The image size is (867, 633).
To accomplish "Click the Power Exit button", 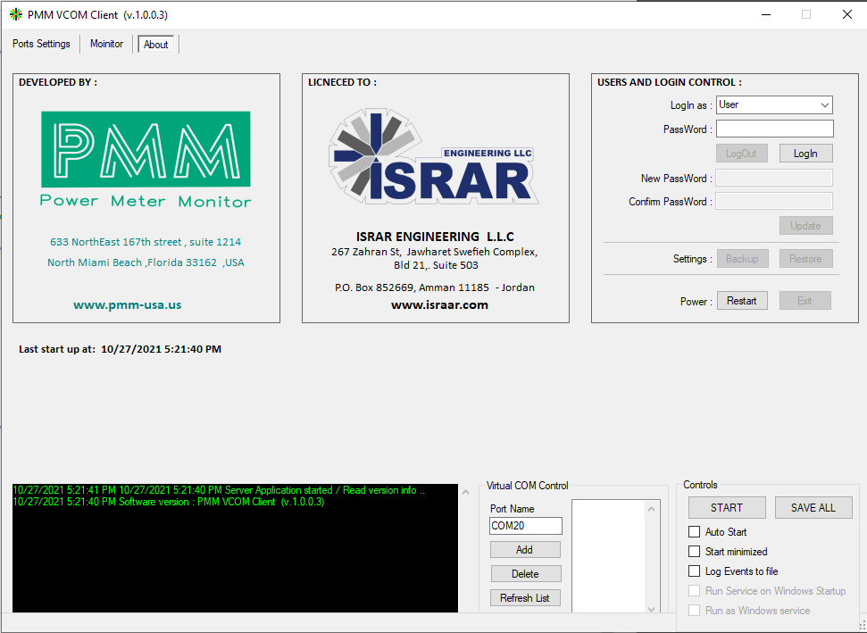I will (805, 301).
